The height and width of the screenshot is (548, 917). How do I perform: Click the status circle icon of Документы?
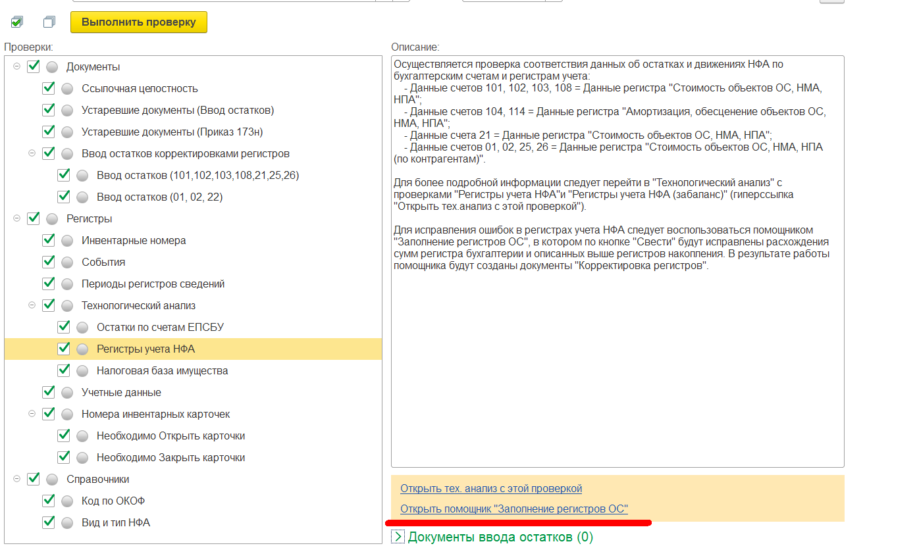coord(52,67)
